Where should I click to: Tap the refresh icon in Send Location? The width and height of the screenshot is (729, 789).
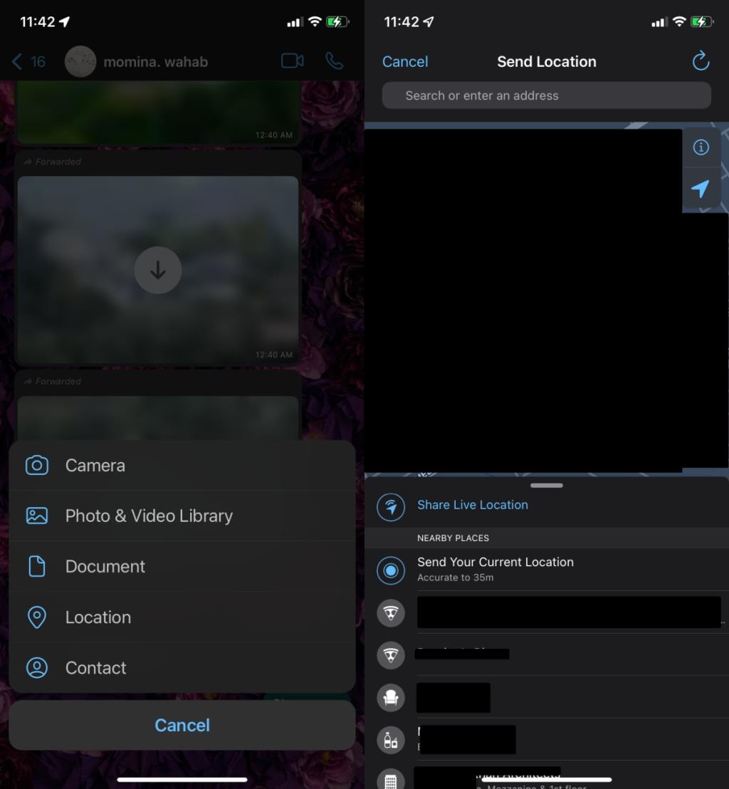[x=701, y=61]
